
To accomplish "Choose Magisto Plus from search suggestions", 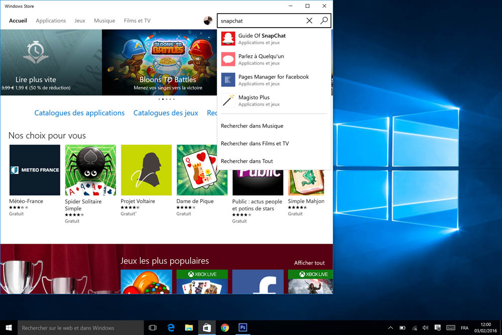I will point(254,100).
